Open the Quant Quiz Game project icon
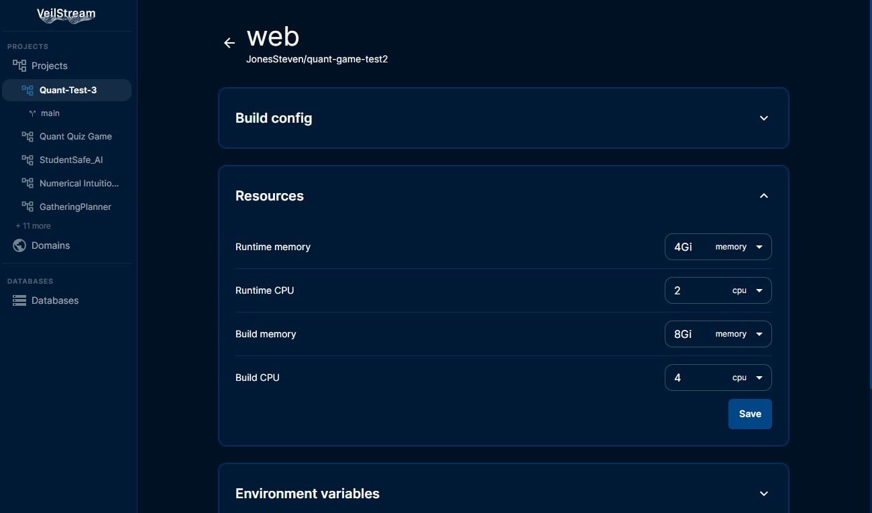Screen dimensions: 872x513 pyautogui.click(x=27, y=136)
